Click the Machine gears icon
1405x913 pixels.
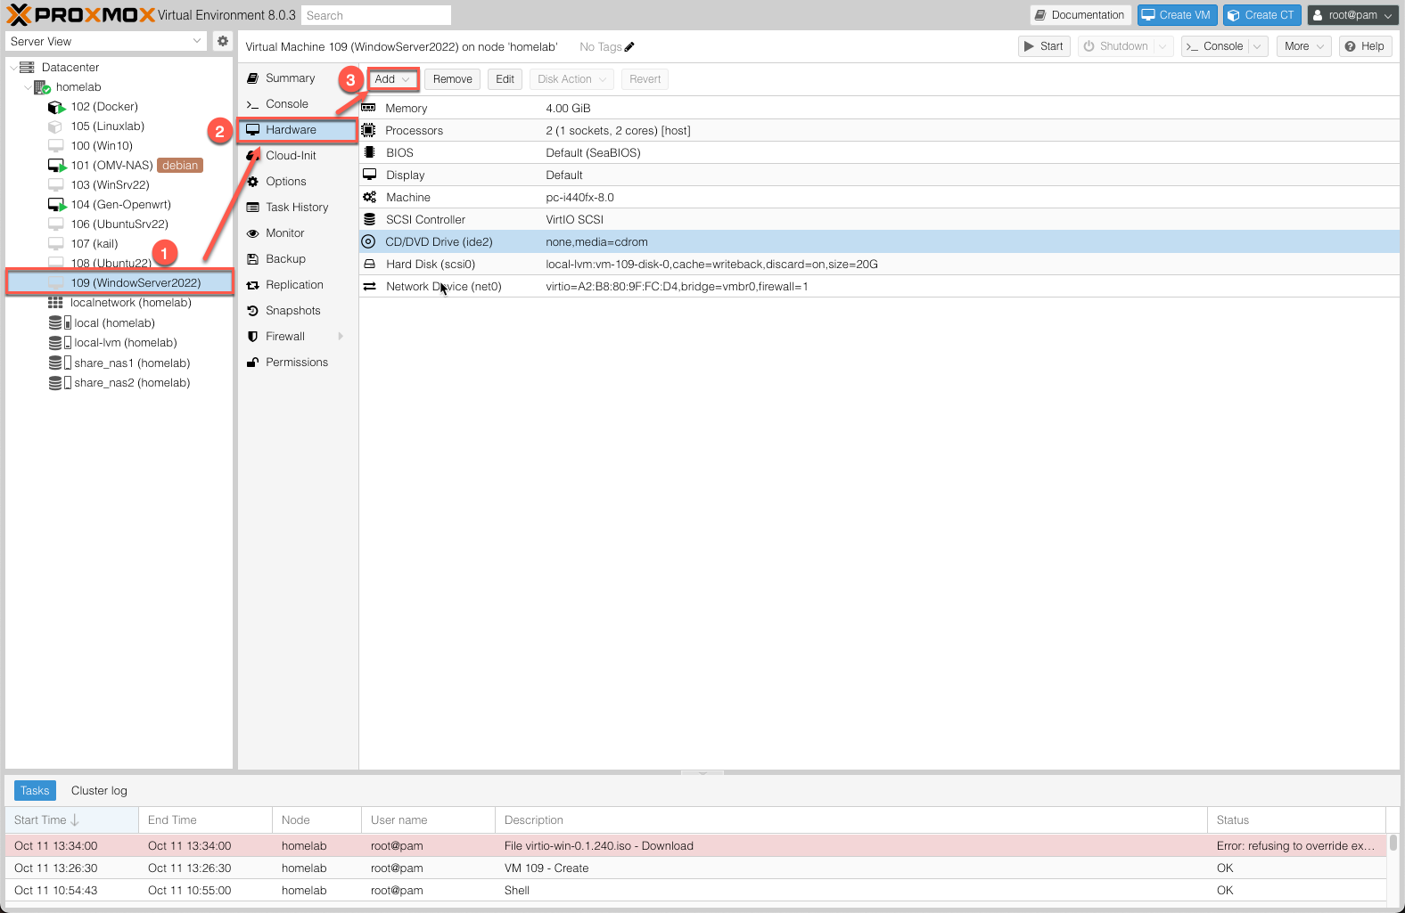(x=369, y=197)
